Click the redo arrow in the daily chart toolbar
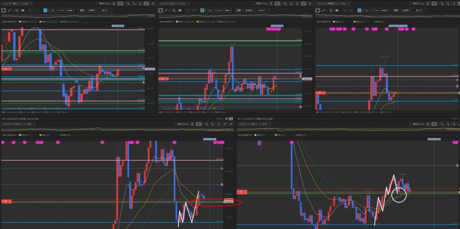This screenshot has width=460, height=229. [x=194, y=9]
